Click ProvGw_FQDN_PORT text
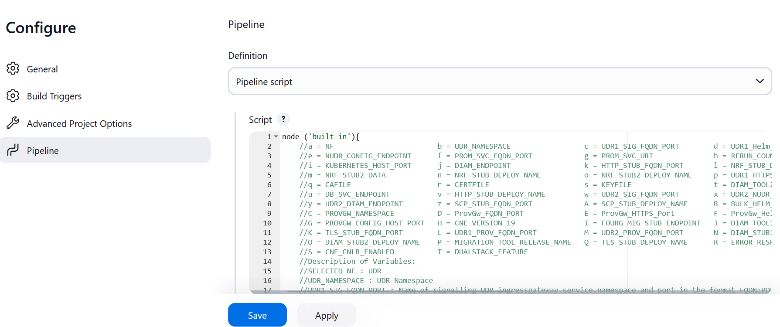780x327 pixels. tap(489, 213)
